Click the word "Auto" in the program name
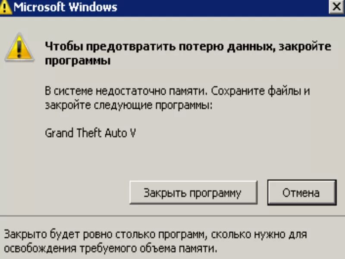This screenshot has height=259, width=345. [116, 133]
